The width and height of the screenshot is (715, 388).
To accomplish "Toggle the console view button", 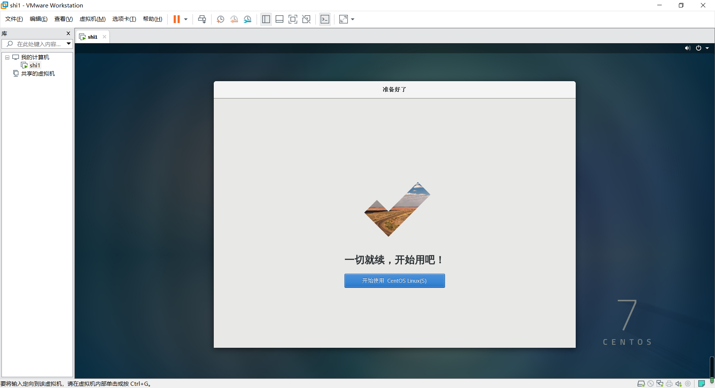I will point(325,19).
